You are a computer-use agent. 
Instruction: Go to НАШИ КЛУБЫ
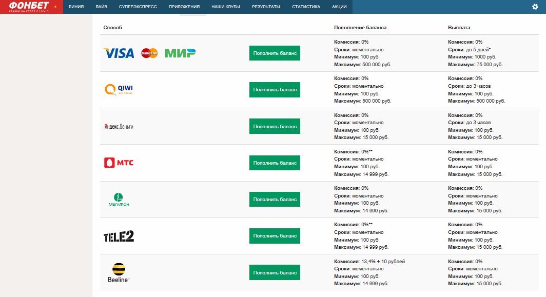pyautogui.click(x=226, y=7)
